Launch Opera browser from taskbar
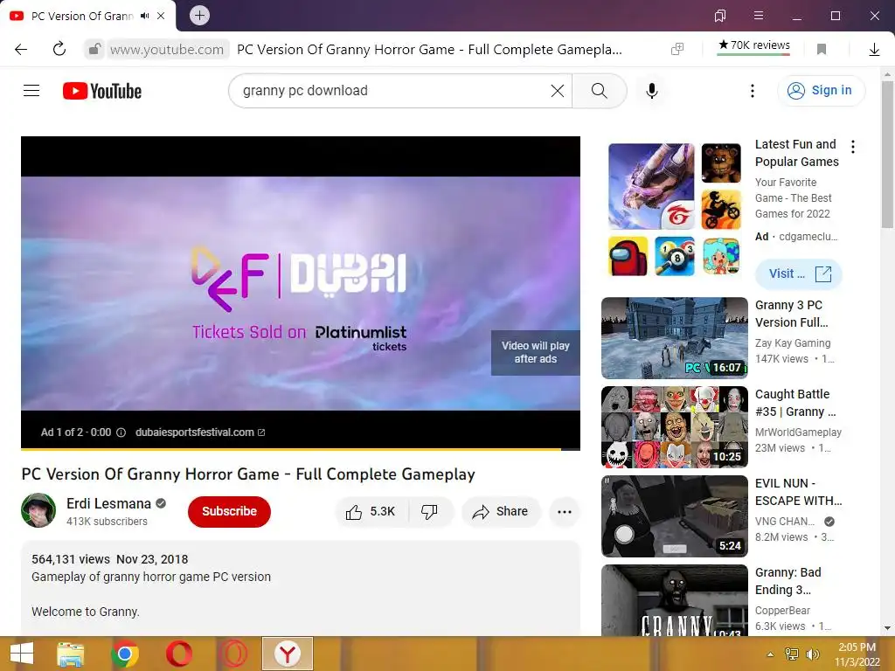Image resolution: width=895 pixels, height=671 pixels. [x=179, y=654]
